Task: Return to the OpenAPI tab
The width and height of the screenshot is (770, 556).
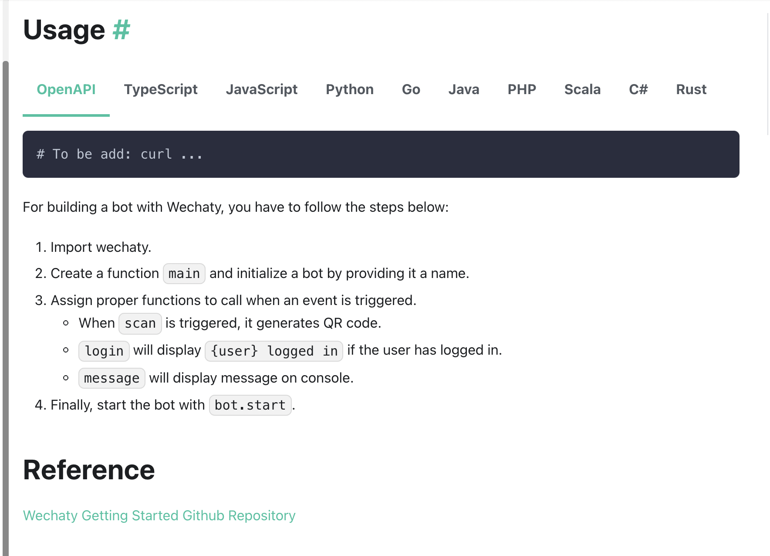Action: click(x=66, y=89)
